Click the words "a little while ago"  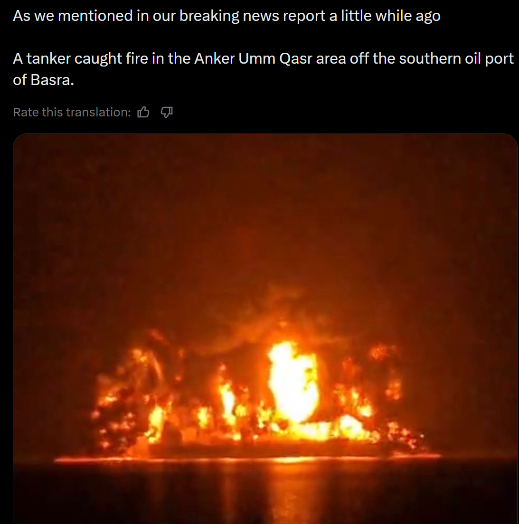click(385, 16)
